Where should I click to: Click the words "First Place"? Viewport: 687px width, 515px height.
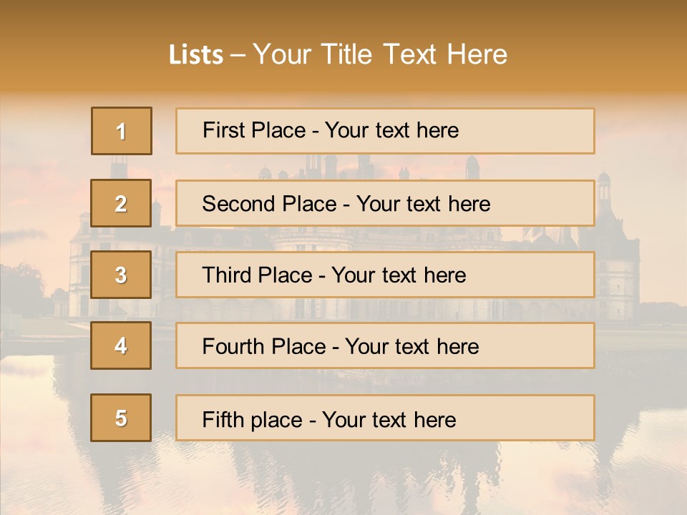(x=254, y=130)
